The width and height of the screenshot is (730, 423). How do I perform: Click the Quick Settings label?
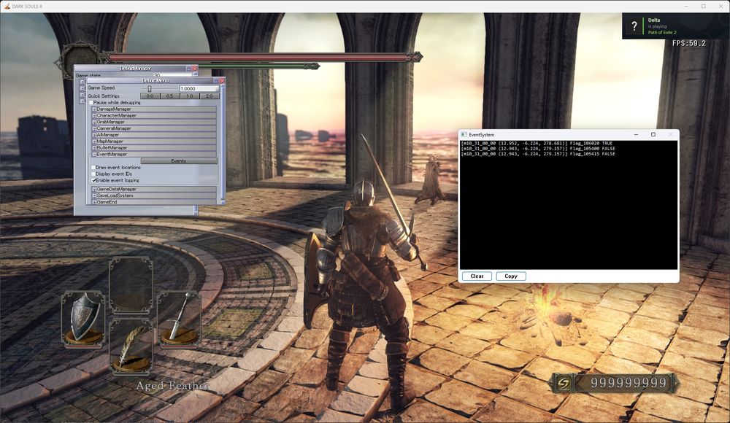(x=104, y=96)
